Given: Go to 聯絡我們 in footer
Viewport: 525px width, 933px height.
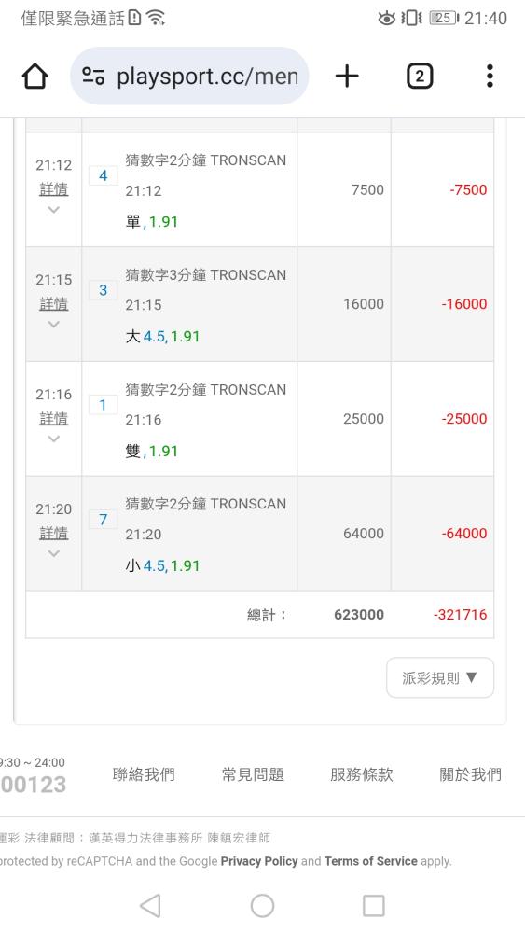Looking at the screenshot, I should pos(144,774).
